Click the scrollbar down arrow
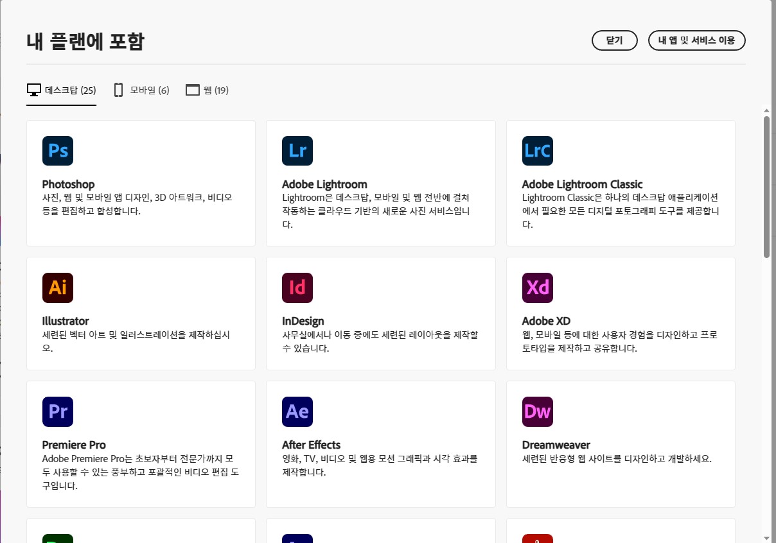The height and width of the screenshot is (543, 776). tap(767, 537)
